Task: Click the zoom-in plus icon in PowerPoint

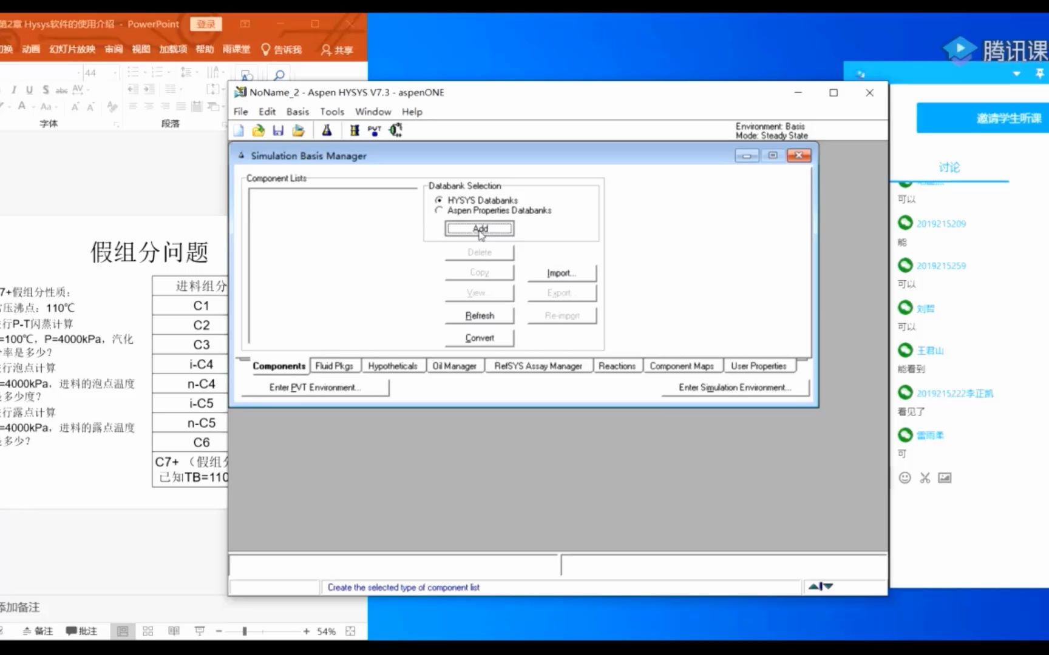Action: point(306,631)
